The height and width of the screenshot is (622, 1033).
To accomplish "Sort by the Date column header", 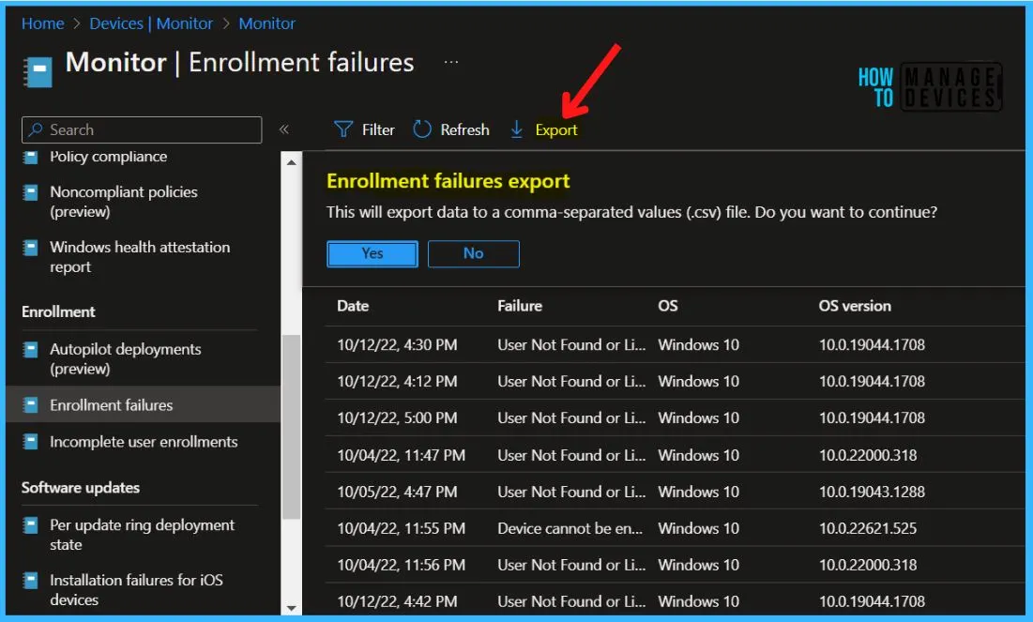I will pos(353,306).
